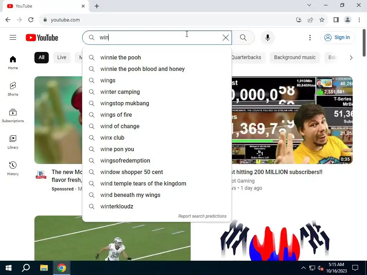Open the Chrome profile avatar
The image size is (367, 275).
click(x=348, y=20)
